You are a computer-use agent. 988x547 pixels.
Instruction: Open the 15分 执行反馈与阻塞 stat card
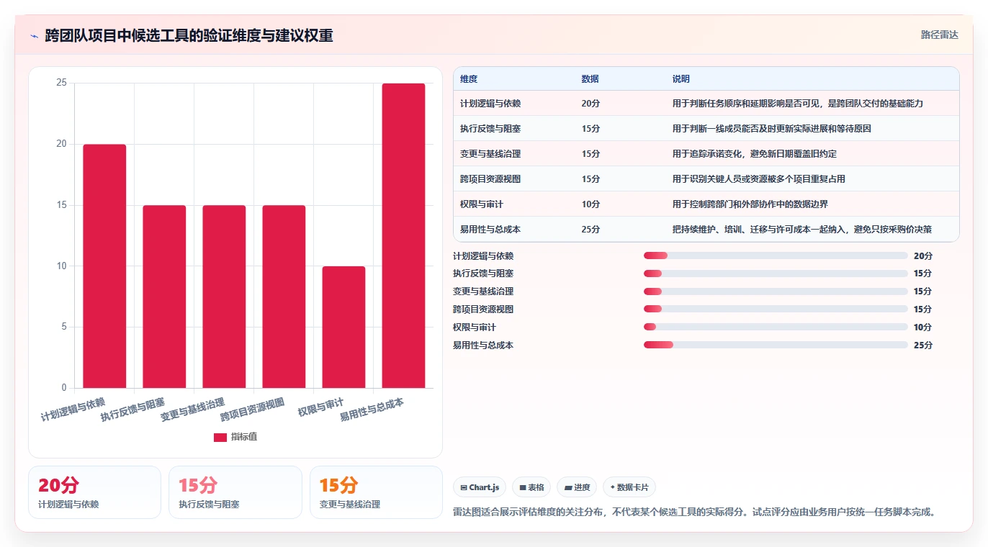(235, 492)
